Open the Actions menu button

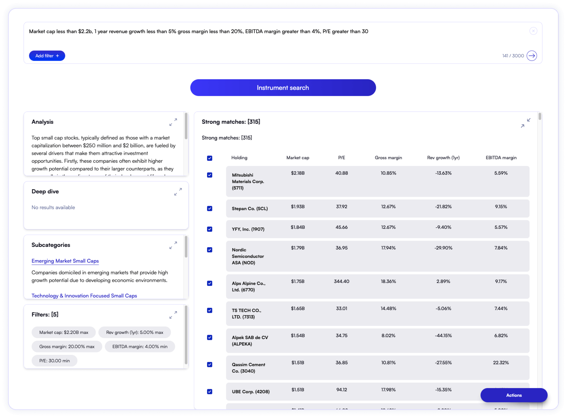click(514, 395)
